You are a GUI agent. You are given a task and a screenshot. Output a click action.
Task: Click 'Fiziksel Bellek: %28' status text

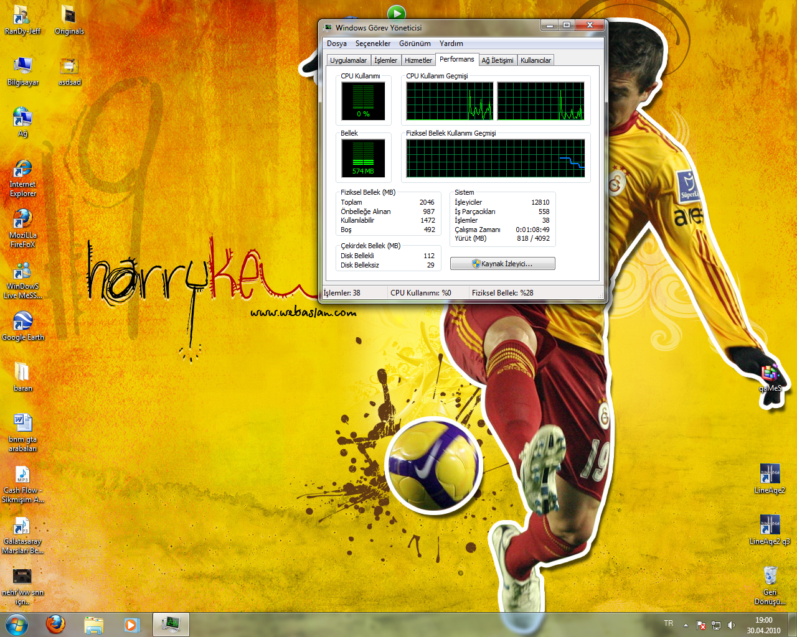coord(502,292)
